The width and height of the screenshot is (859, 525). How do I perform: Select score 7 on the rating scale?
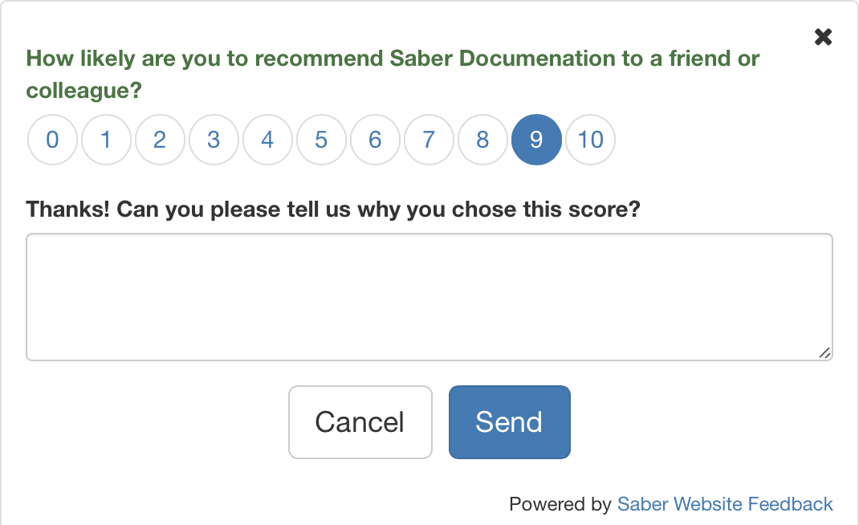click(429, 140)
